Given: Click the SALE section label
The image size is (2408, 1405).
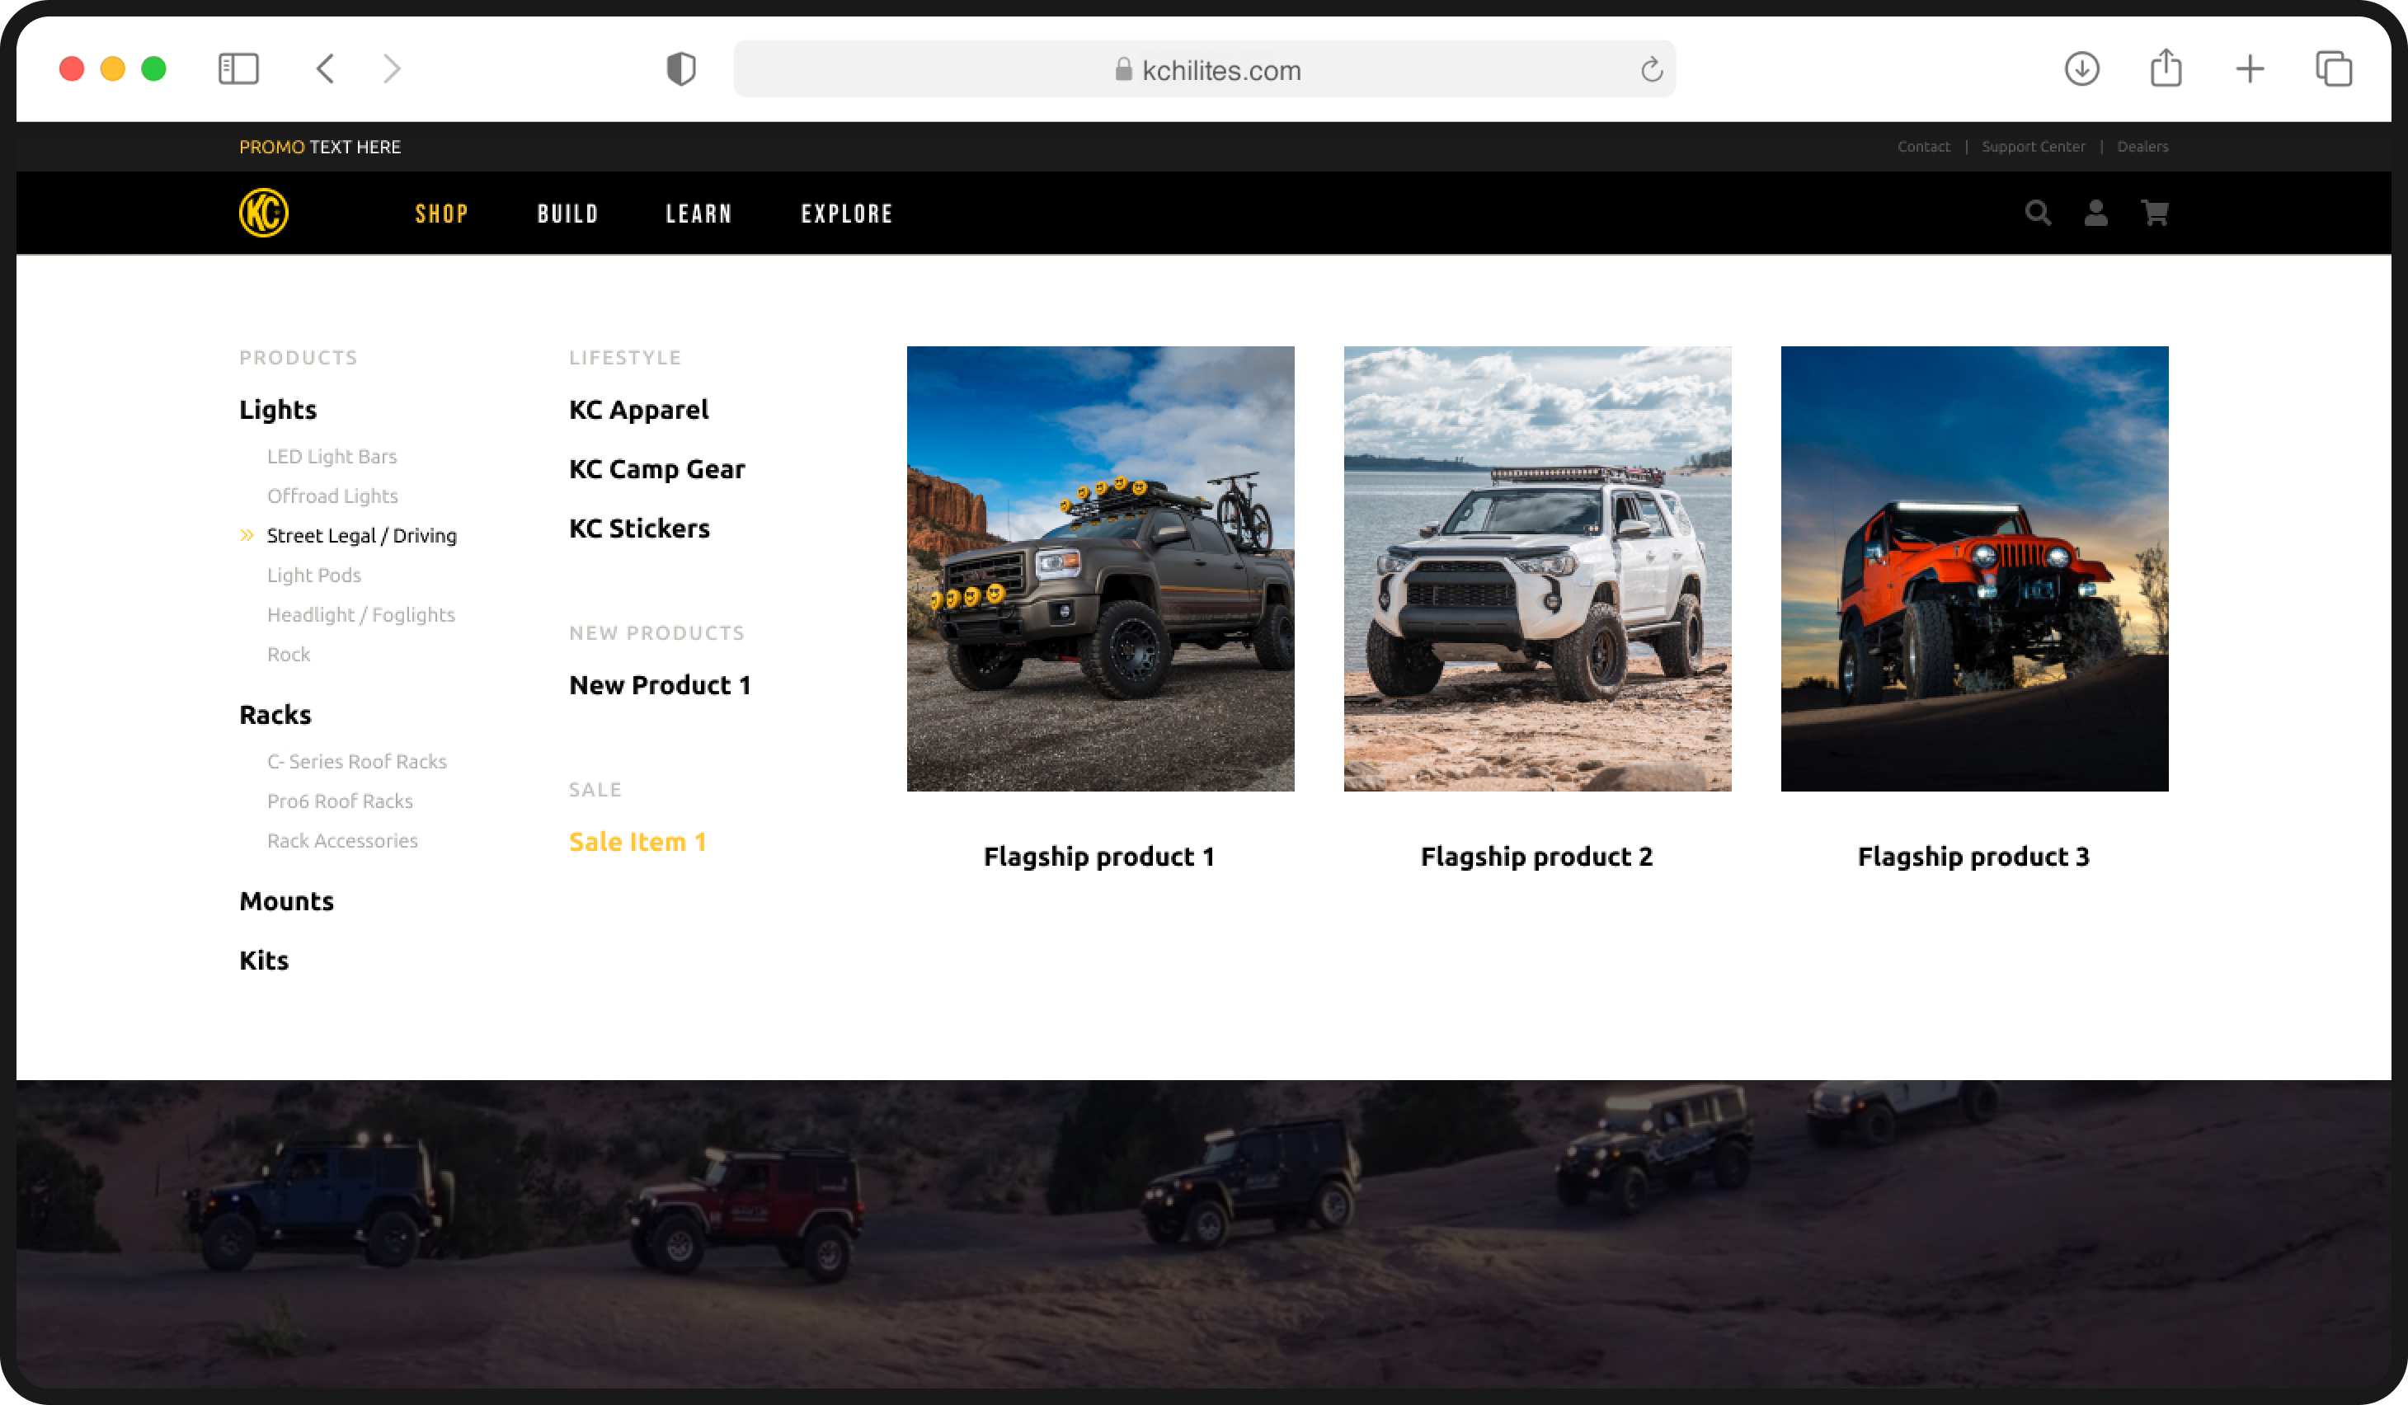Looking at the screenshot, I should coord(595,789).
